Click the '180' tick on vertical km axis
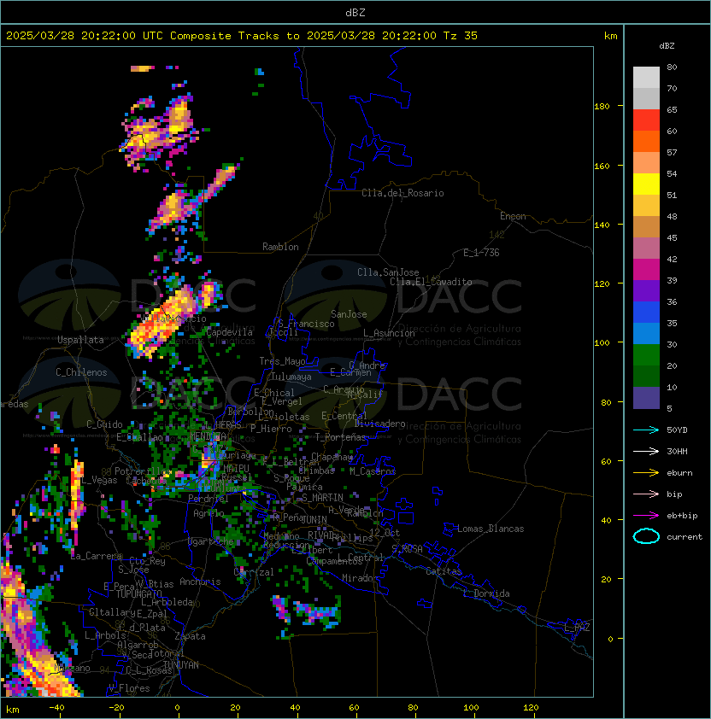711x719 pixels. point(602,107)
